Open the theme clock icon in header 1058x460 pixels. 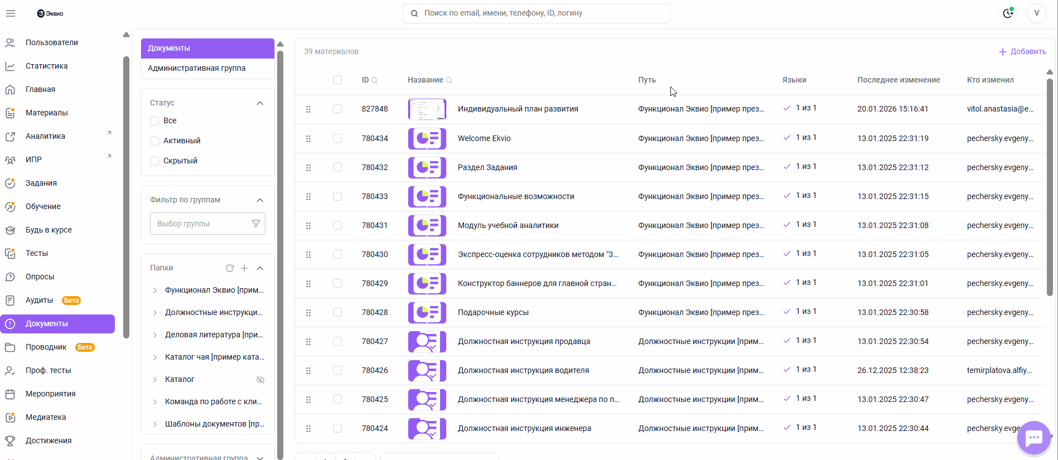click(1008, 13)
